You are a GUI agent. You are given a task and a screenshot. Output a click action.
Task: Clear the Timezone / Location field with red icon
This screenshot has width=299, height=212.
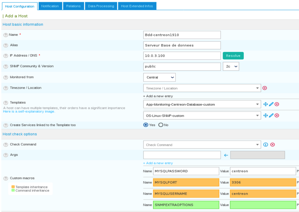[x=265, y=88]
